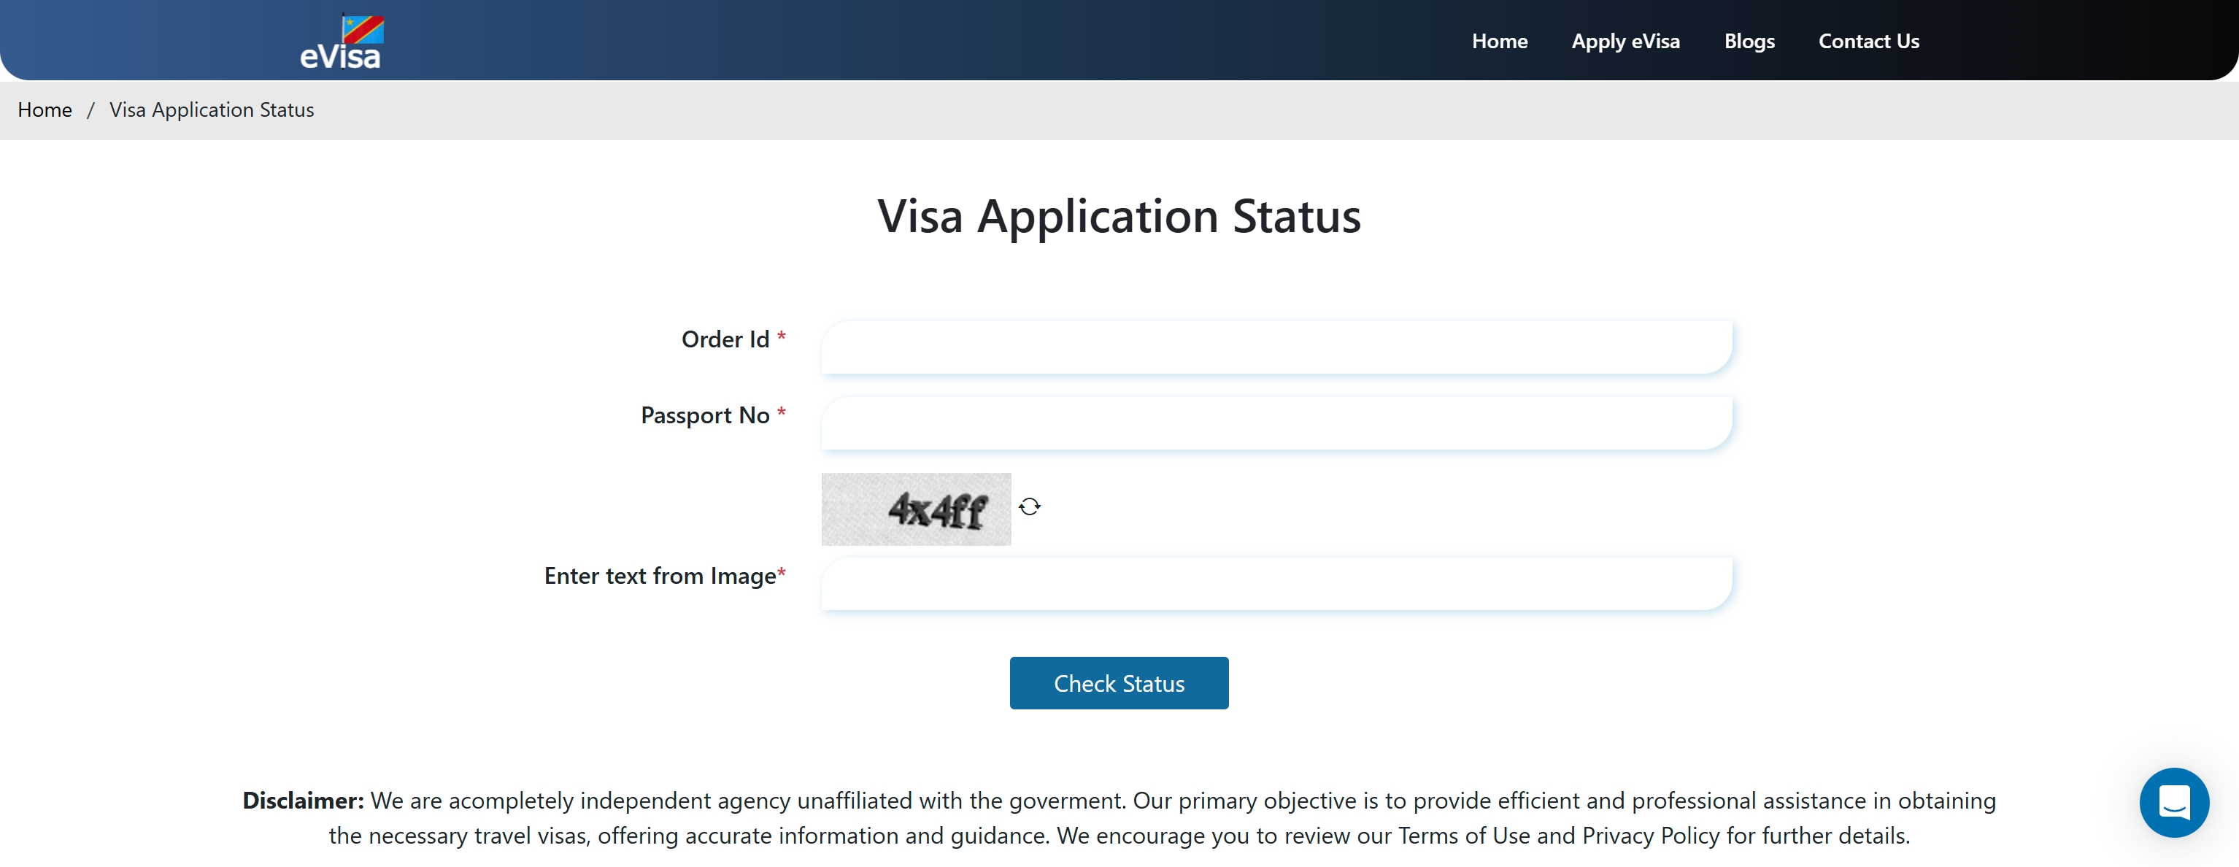Focus the Passport No input field

[1276, 423]
